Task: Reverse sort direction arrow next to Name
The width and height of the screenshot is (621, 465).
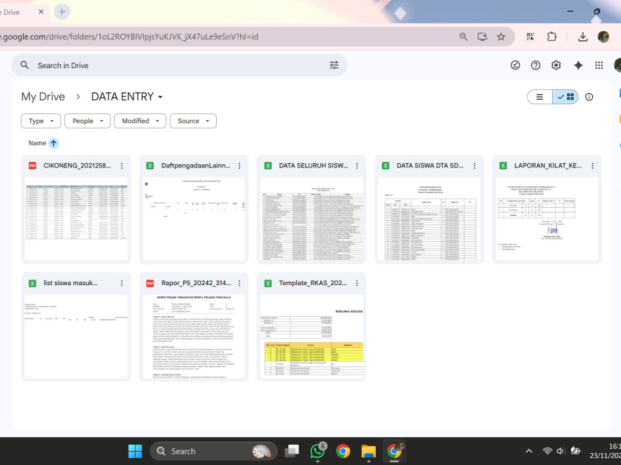Action: coord(53,143)
